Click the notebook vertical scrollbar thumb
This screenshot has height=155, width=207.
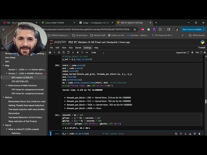[206, 102]
